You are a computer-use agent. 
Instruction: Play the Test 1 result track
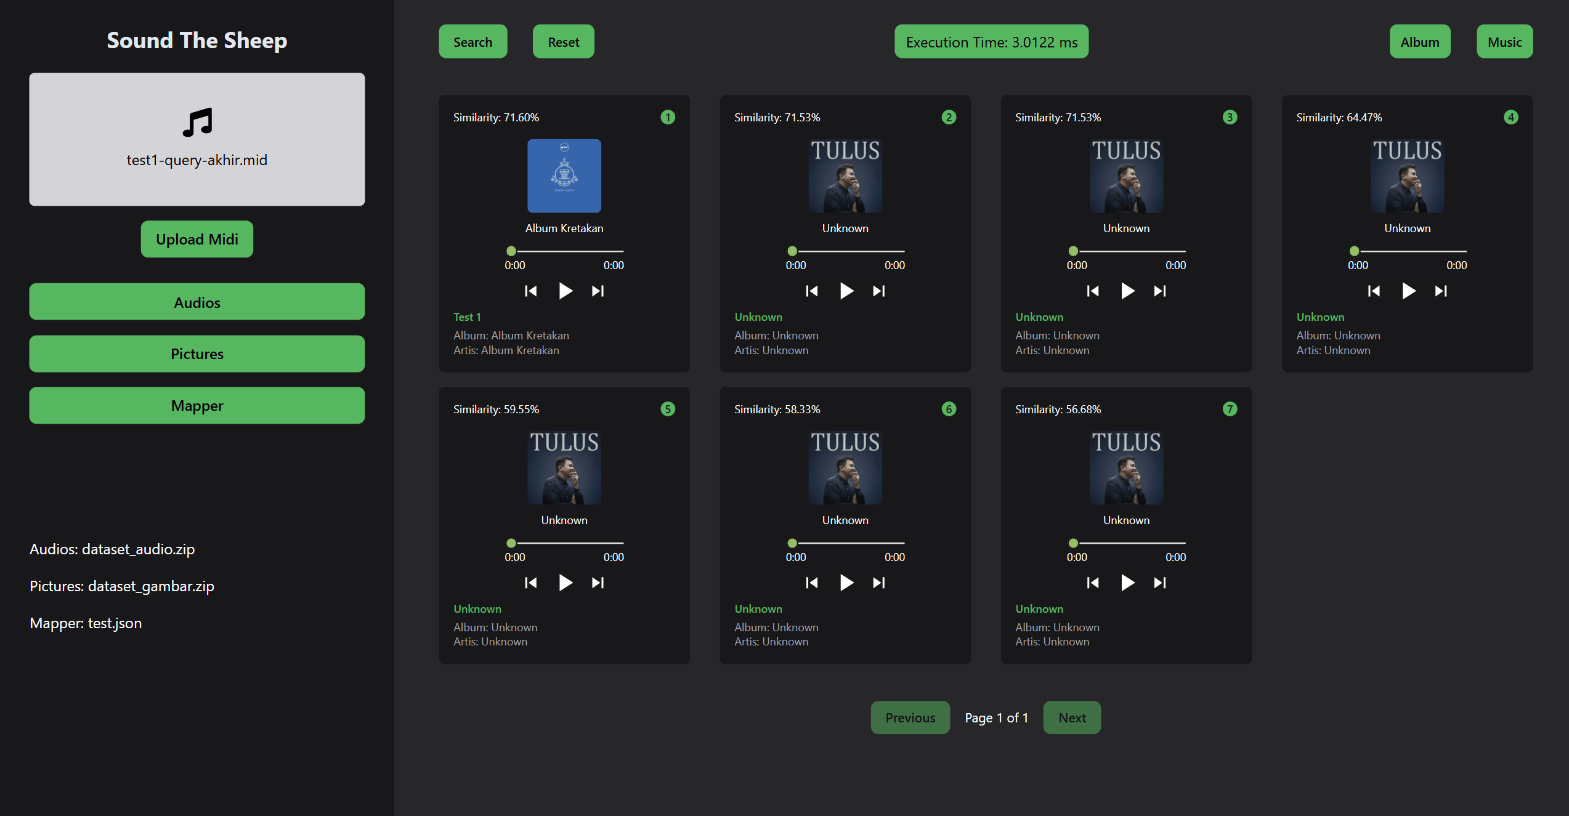point(565,291)
